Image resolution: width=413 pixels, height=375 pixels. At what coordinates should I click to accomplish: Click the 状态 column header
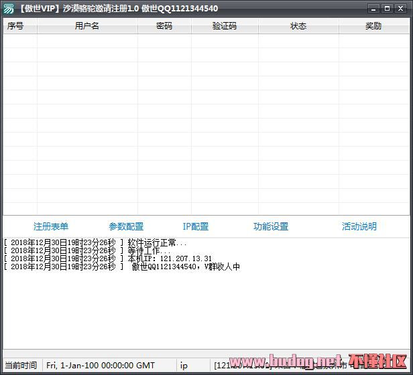tap(298, 26)
